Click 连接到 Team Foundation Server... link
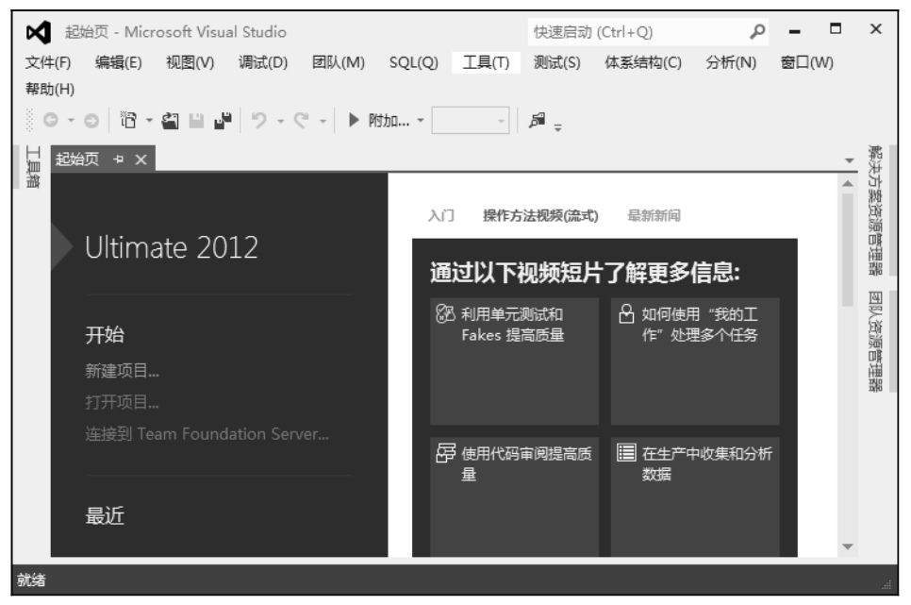The image size is (911, 605). [207, 433]
